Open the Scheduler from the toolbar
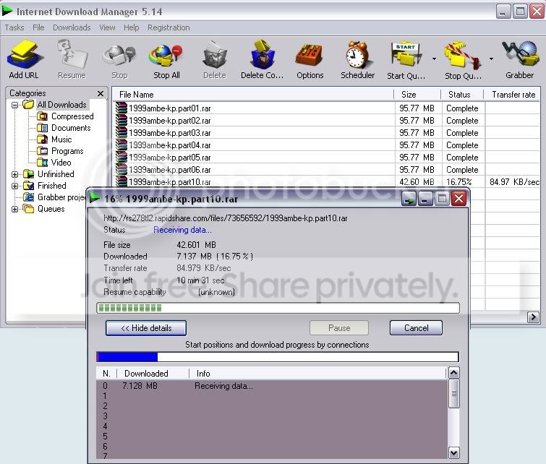This screenshot has width=546, height=464. 358,59
